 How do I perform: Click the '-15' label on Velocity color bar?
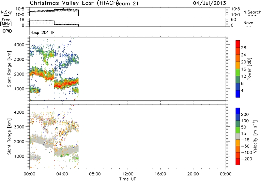tap(245, 140)
